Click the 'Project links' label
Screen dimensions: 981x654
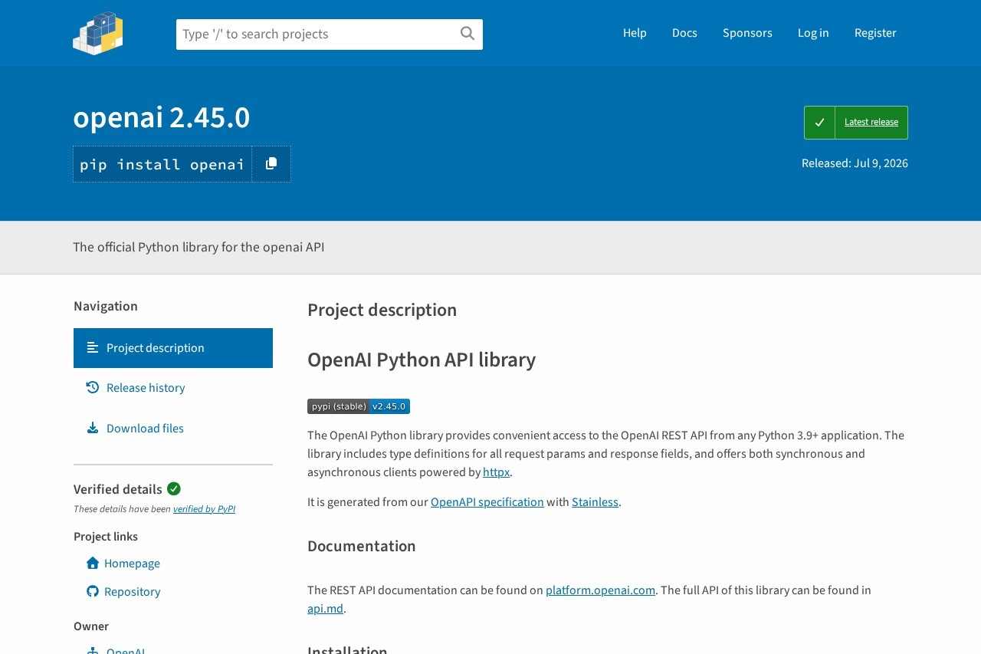click(106, 537)
